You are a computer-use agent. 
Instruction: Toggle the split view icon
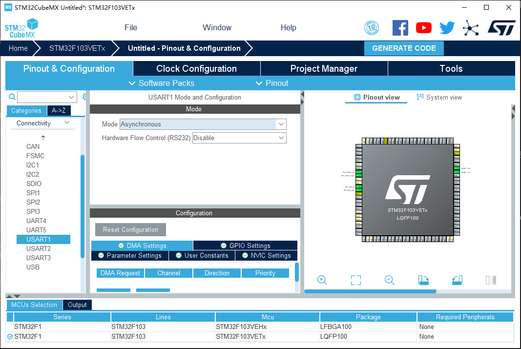click(491, 280)
